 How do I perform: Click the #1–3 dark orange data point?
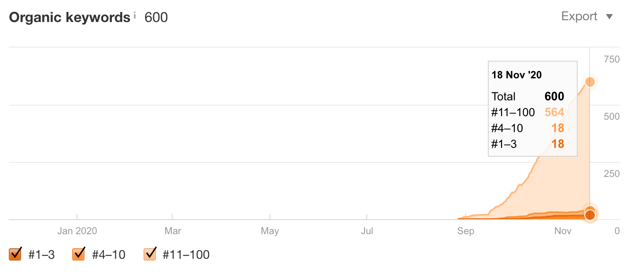(590, 215)
